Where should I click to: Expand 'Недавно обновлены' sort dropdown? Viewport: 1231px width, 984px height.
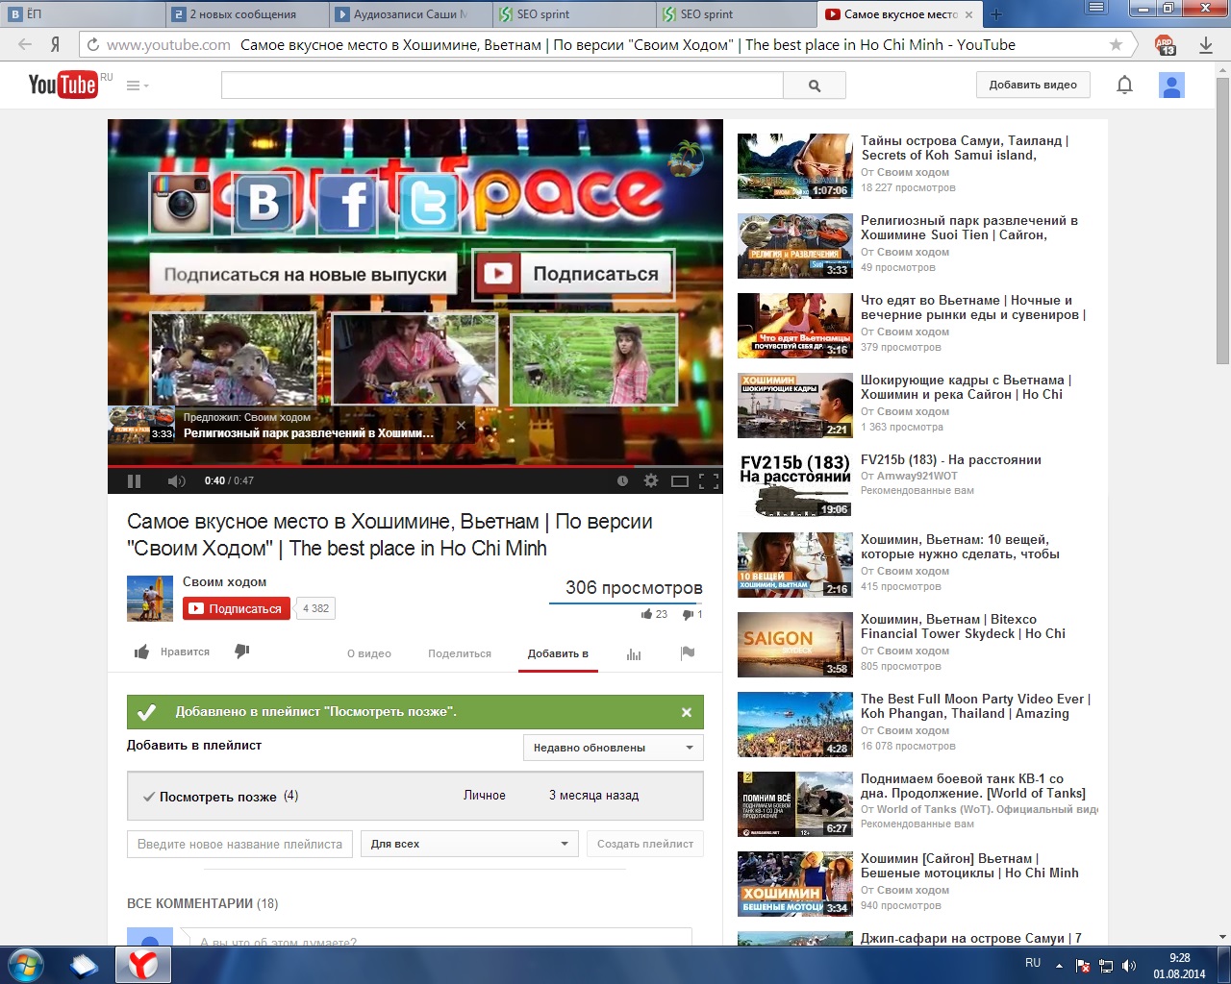613,748
